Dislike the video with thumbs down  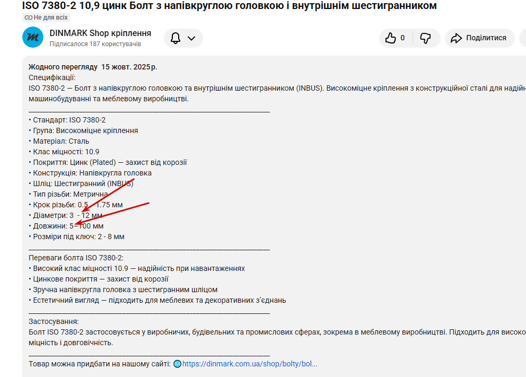click(425, 38)
